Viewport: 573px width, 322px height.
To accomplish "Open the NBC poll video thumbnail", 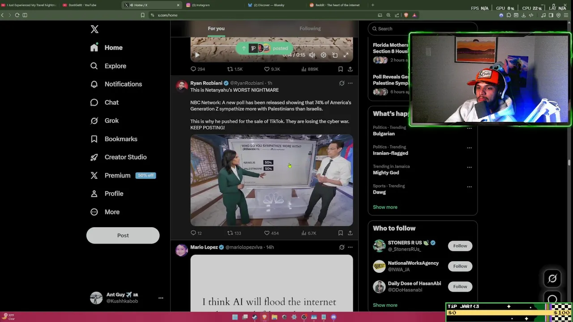I will pos(272,180).
